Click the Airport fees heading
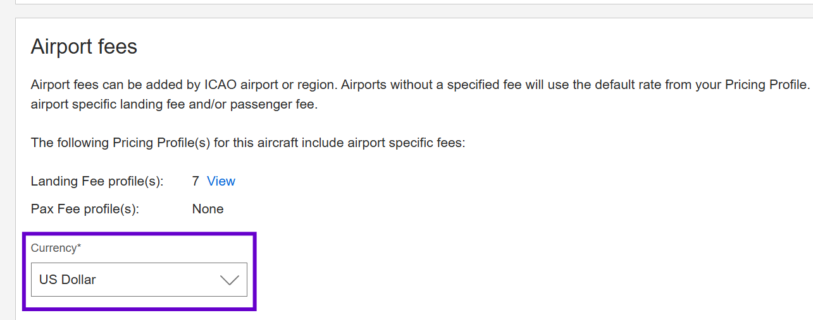Viewport: 813px width, 320px height. coord(84,47)
